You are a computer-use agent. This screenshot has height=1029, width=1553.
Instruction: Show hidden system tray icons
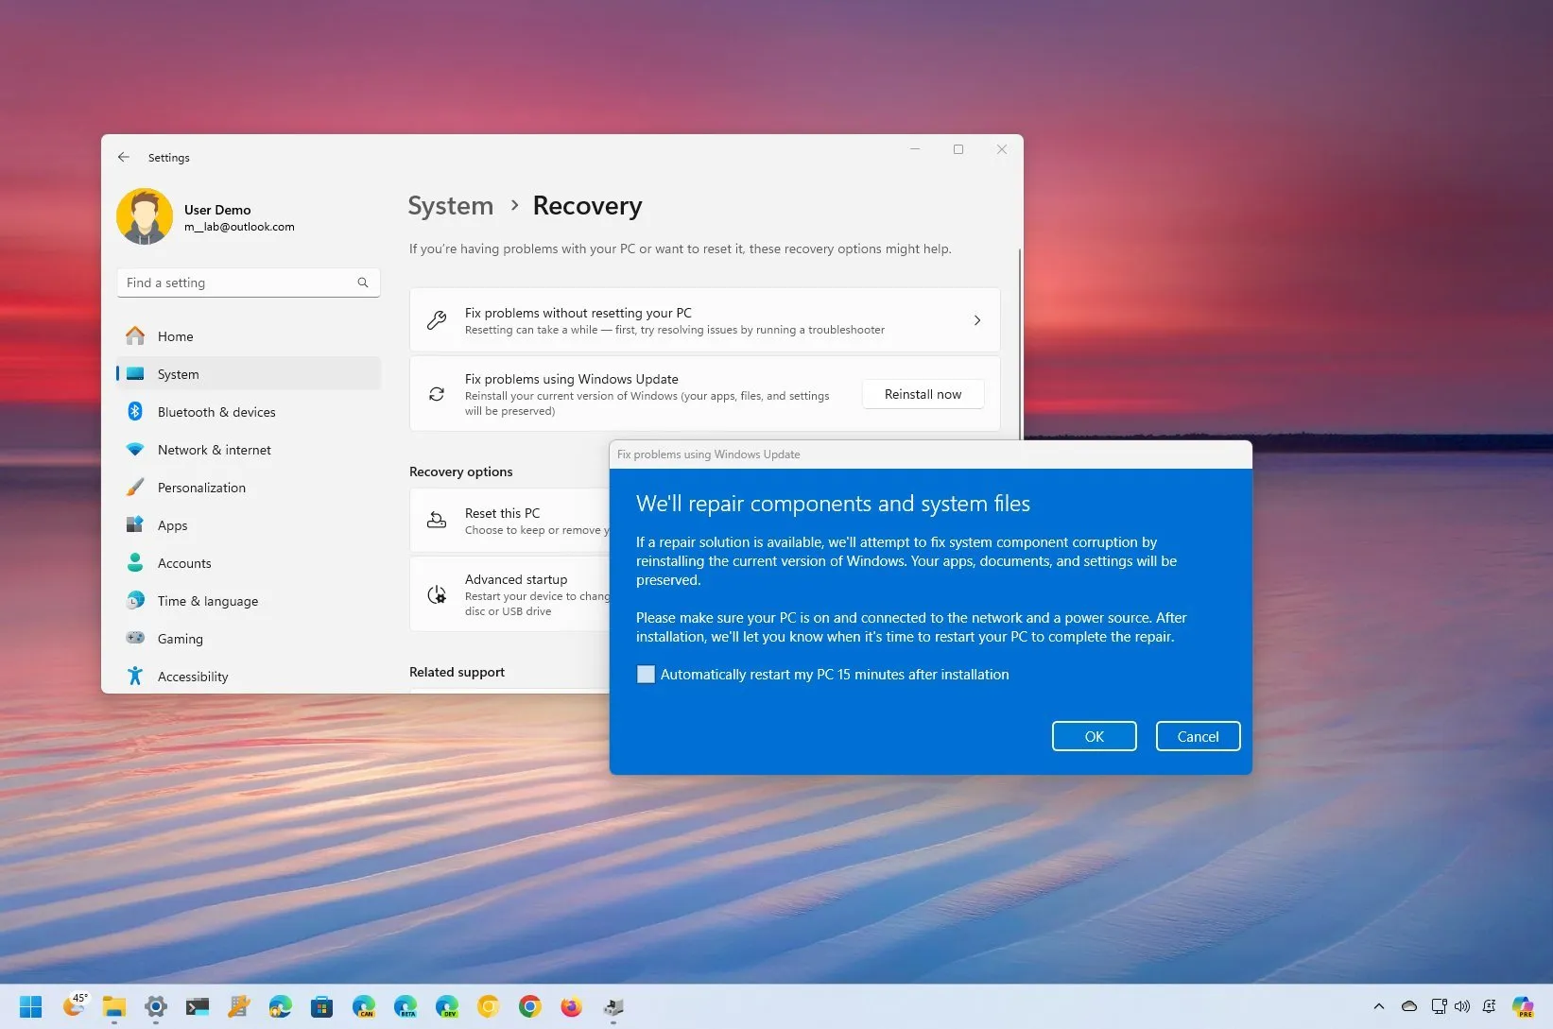[x=1379, y=1006]
